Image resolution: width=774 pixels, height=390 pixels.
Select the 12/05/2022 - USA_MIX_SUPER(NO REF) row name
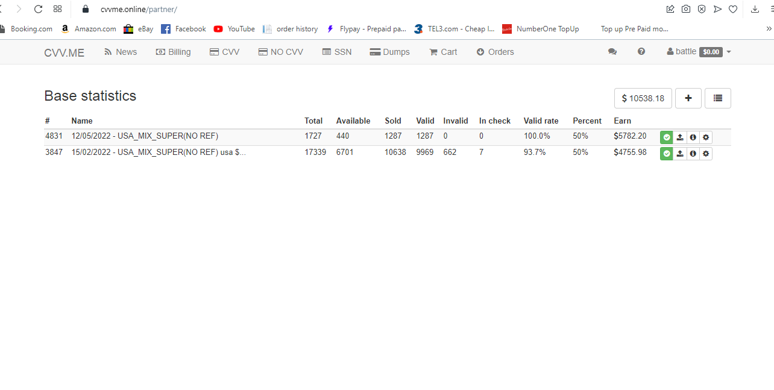pyautogui.click(x=145, y=136)
